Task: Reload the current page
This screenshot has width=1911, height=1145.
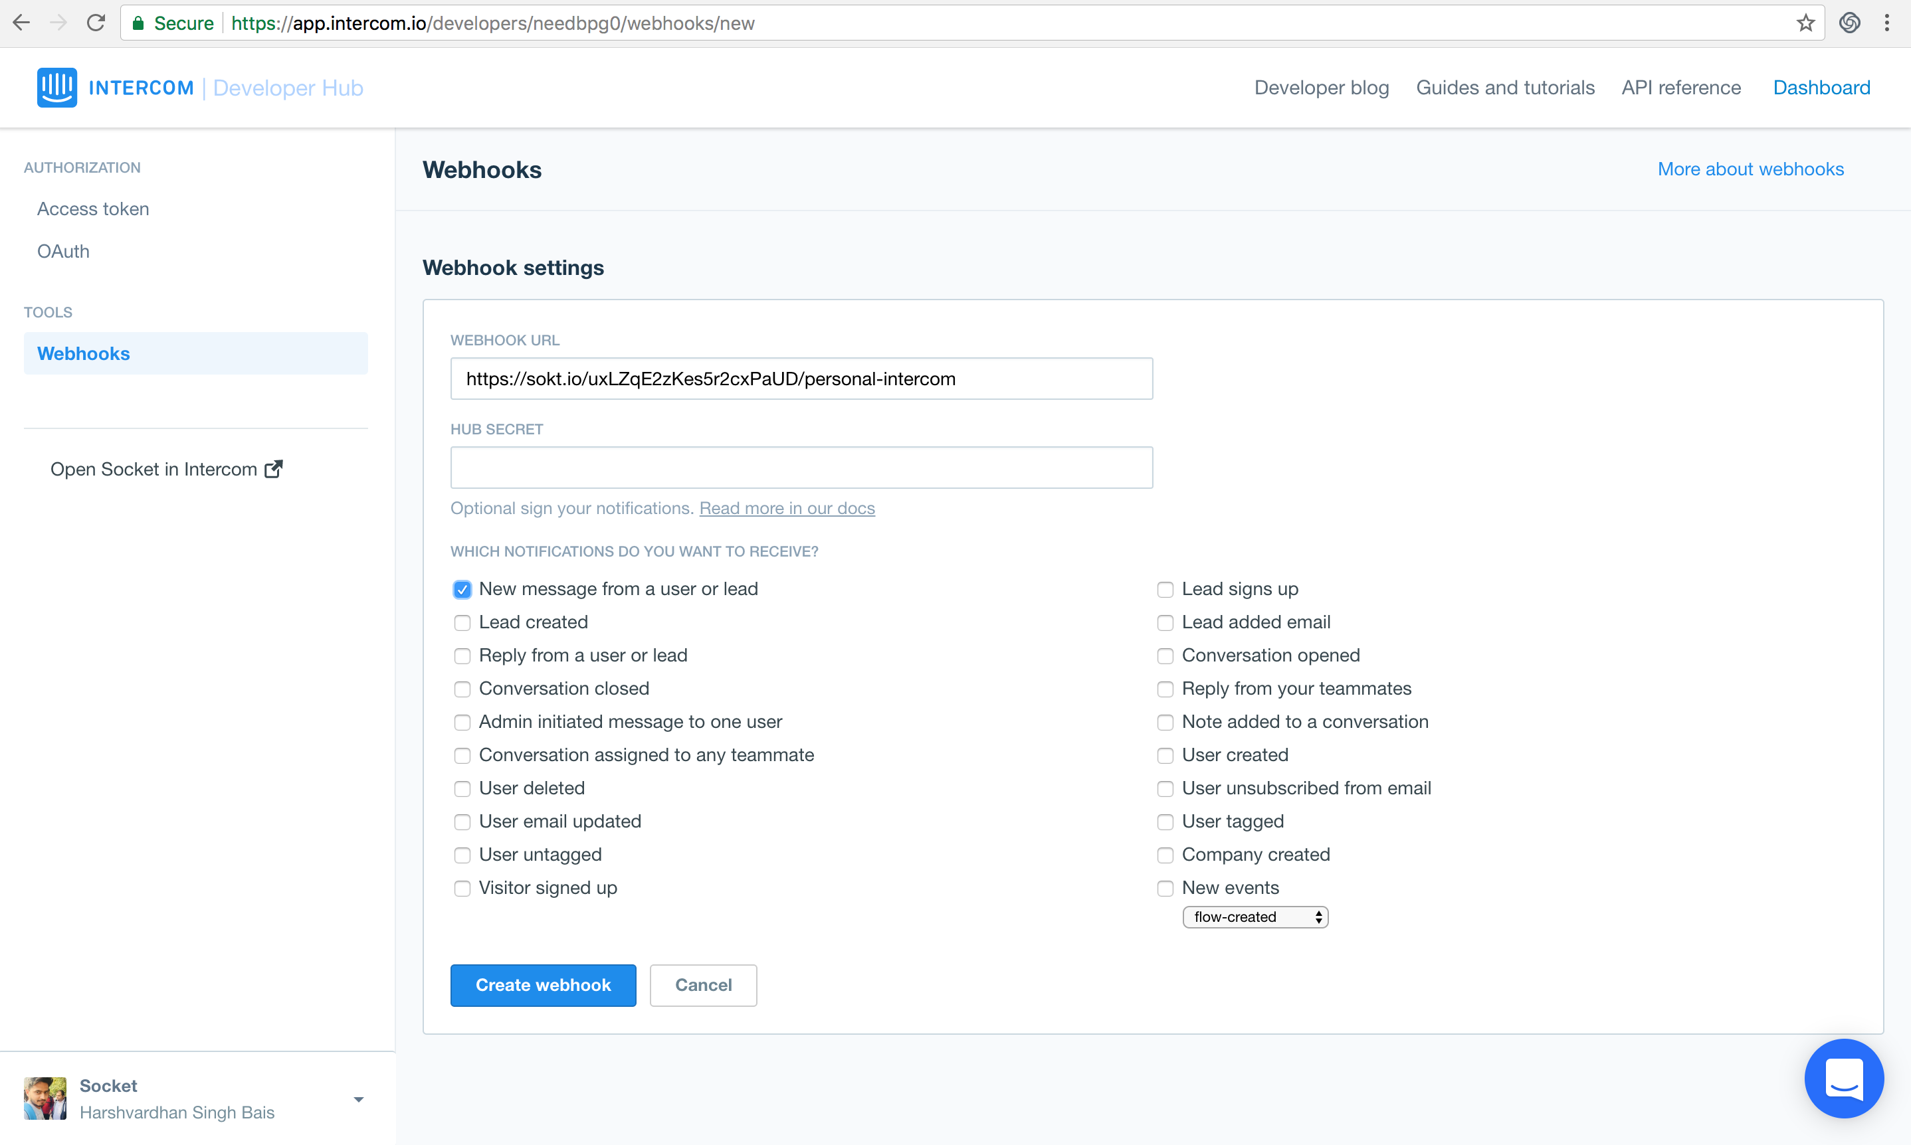Action: click(96, 23)
